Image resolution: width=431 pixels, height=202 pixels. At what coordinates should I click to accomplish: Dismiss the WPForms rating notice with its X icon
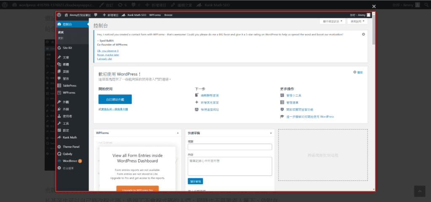click(363, 34)
